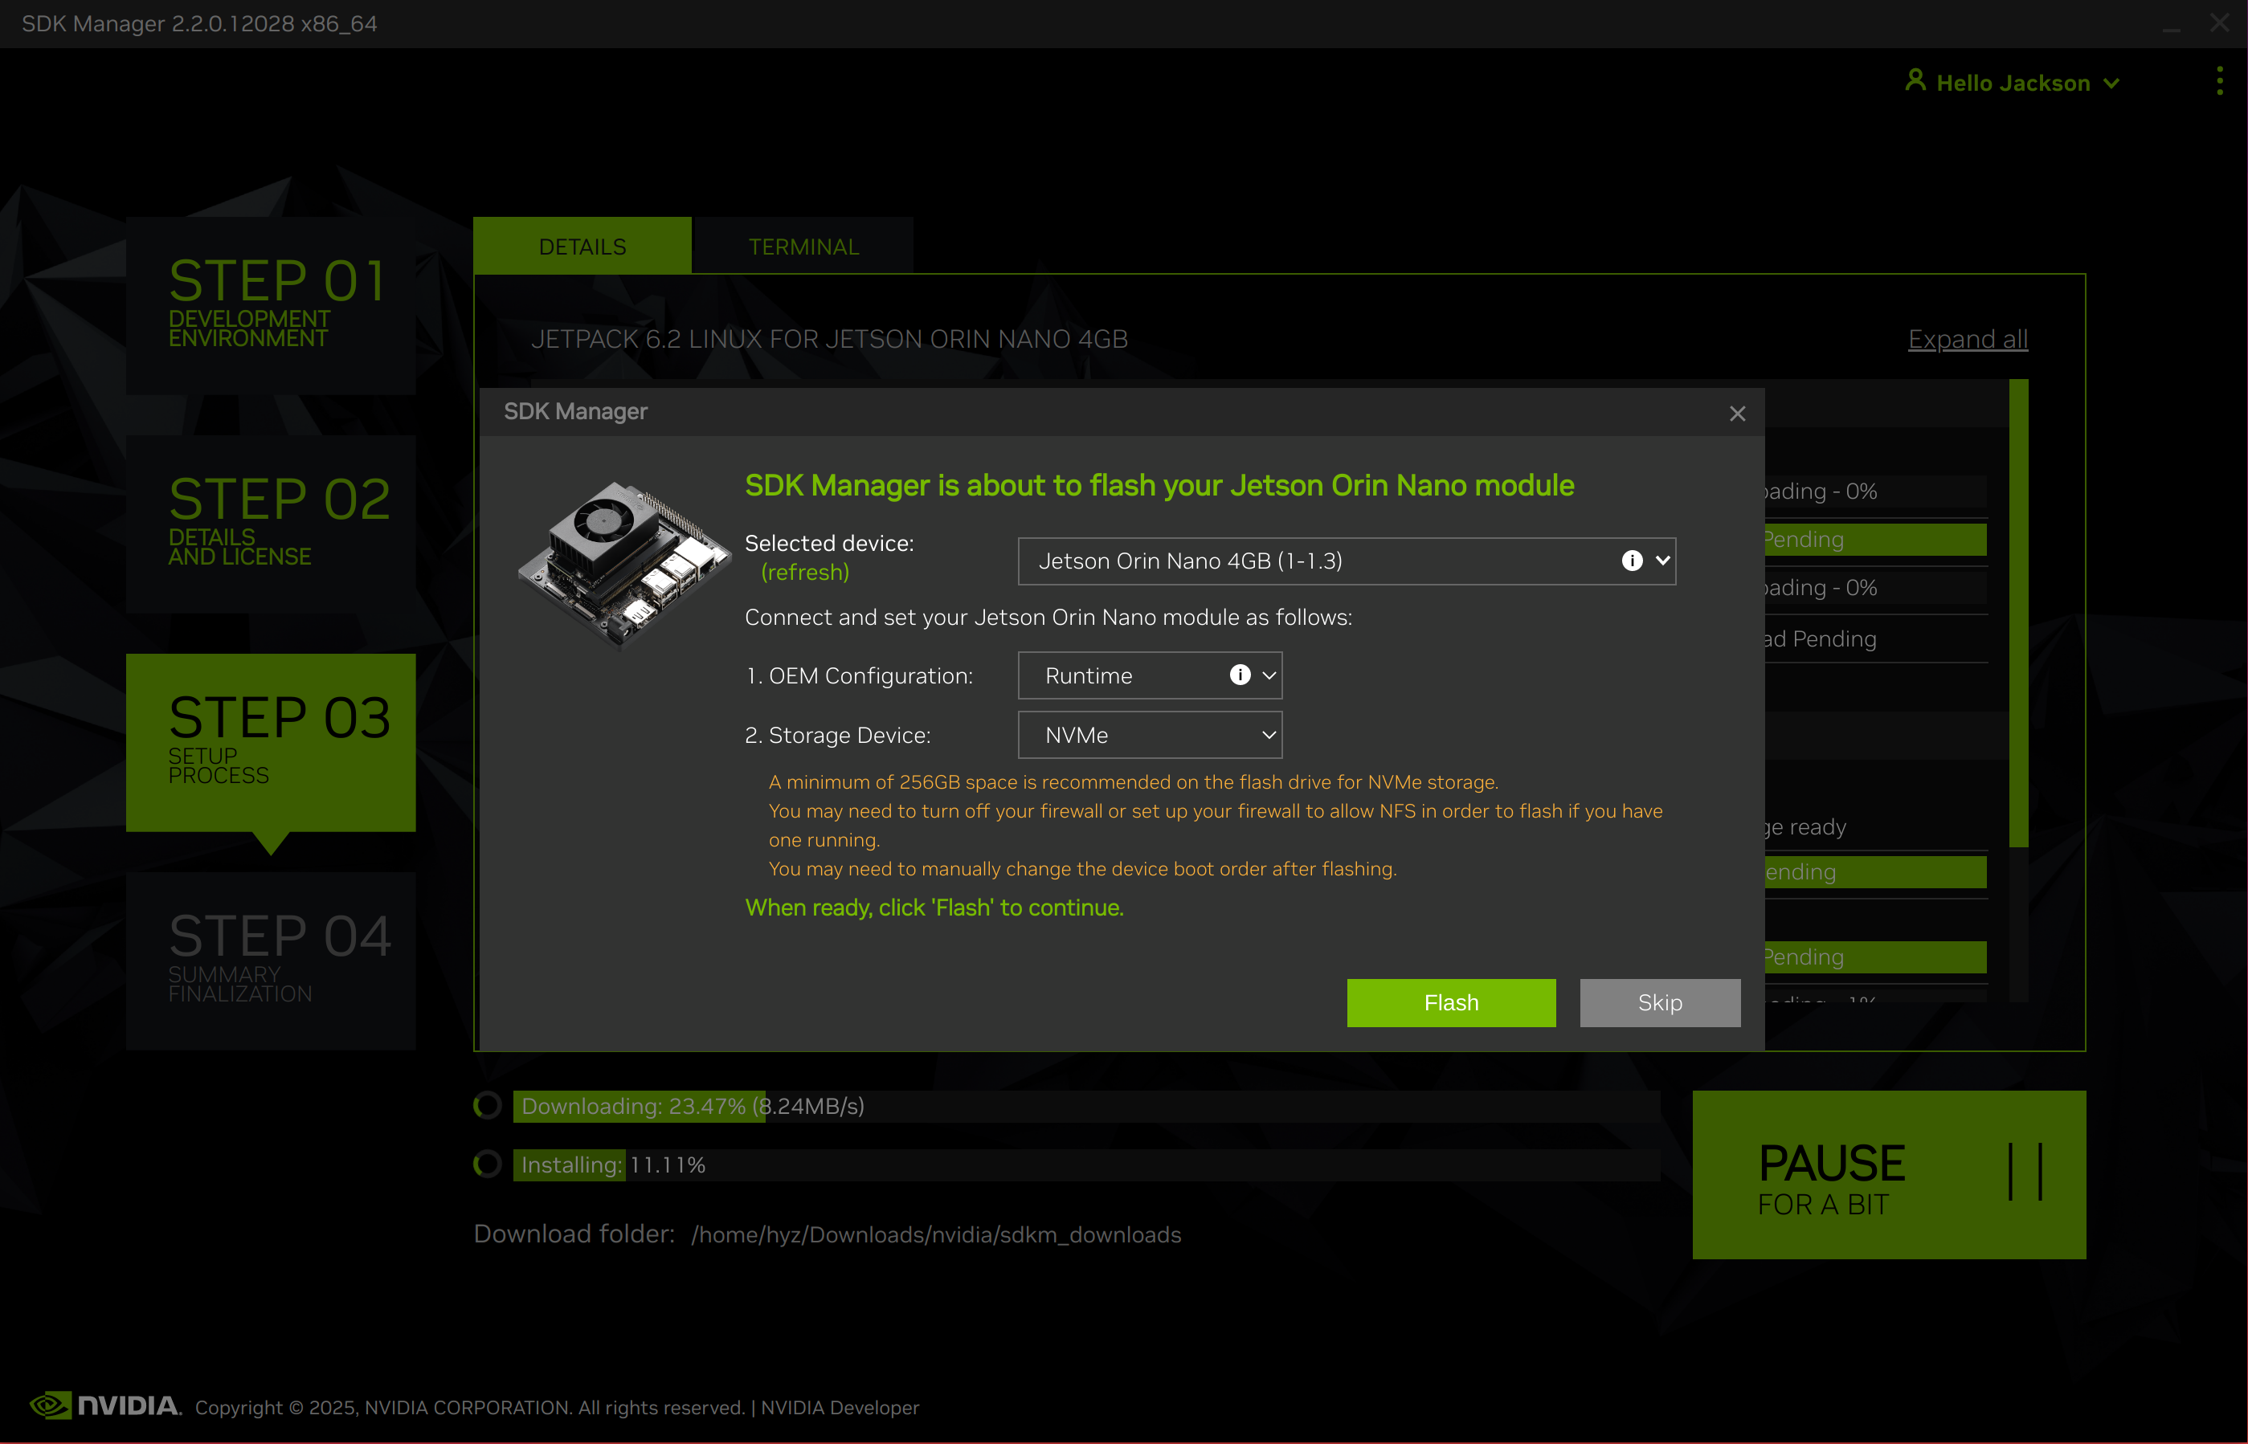2248x1444 pixels.
Task: Click info icon in OEM Configuration field
Action: (1240, 675)
